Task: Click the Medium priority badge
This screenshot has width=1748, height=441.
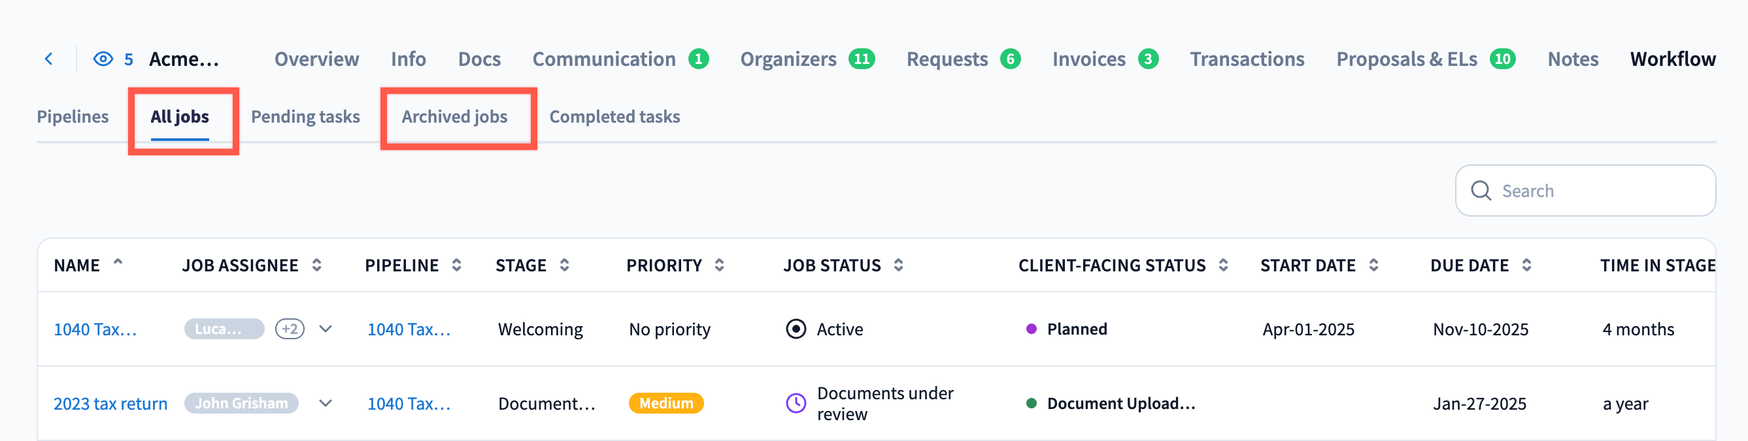Action: click(x=665, y=404)
